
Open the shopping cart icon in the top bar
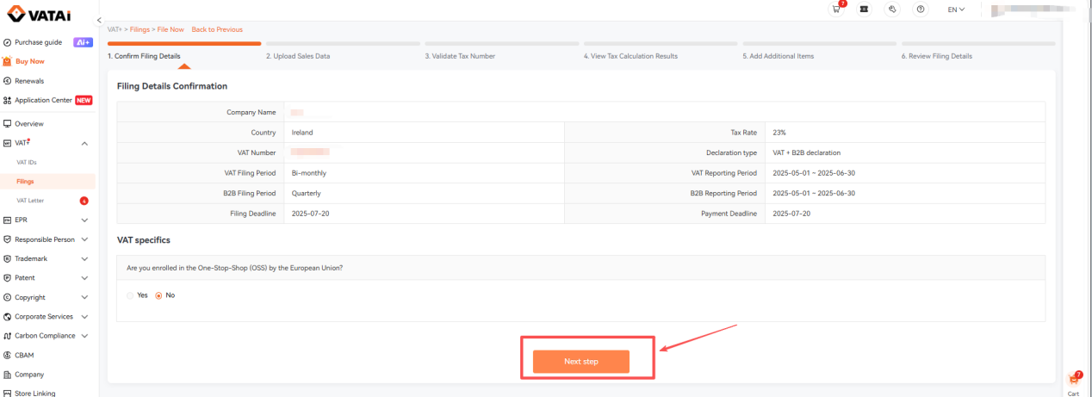[x=836, y=9]
